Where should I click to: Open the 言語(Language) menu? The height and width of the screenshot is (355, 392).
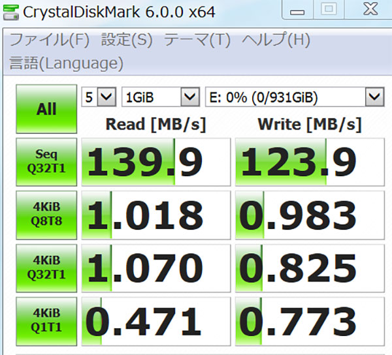tap(66, 63)
